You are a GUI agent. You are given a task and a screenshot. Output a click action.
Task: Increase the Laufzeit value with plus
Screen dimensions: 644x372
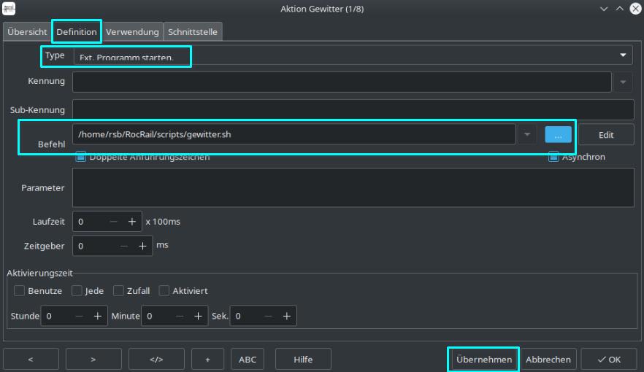coord(132,222)
